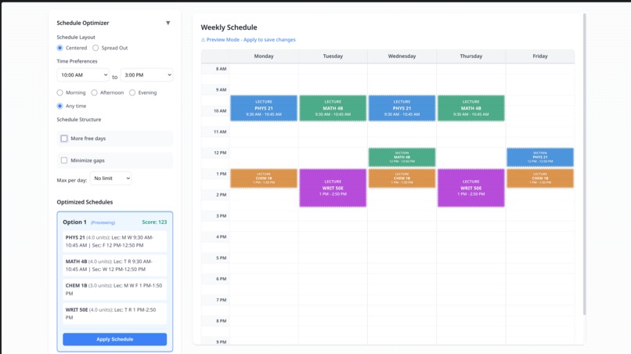Enable the Minimize gaps checkbox
The height and width of the screenshot is (354, 631).
[64, 161]
